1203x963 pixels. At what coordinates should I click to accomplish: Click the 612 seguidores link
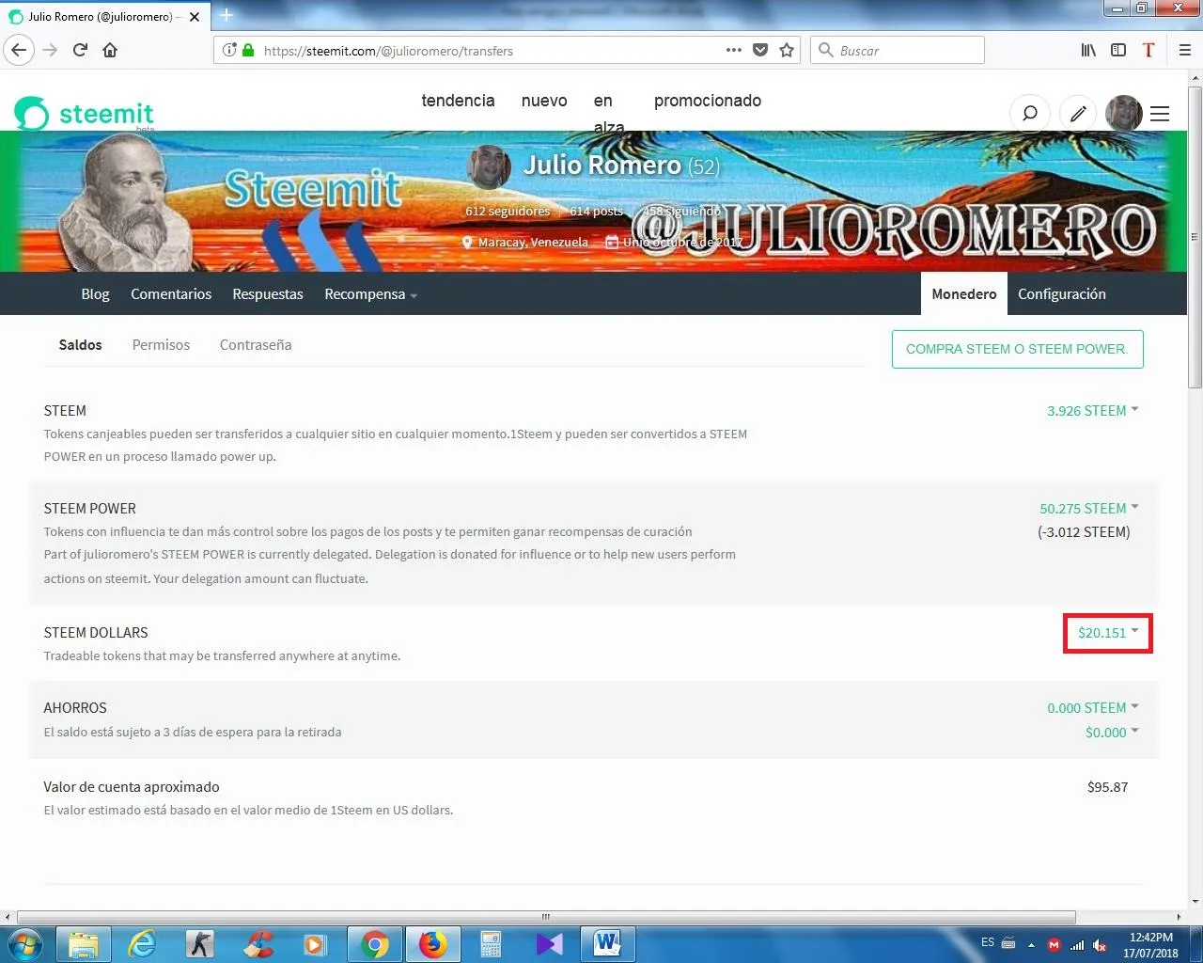tap(508, 211)
